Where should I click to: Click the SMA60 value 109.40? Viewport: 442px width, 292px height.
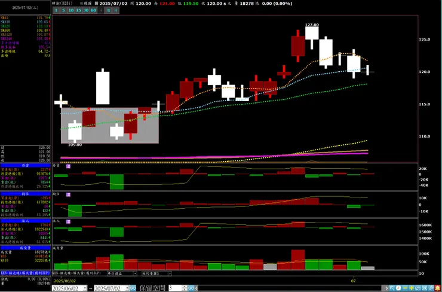pyautogui.click(x=42, y=30)
